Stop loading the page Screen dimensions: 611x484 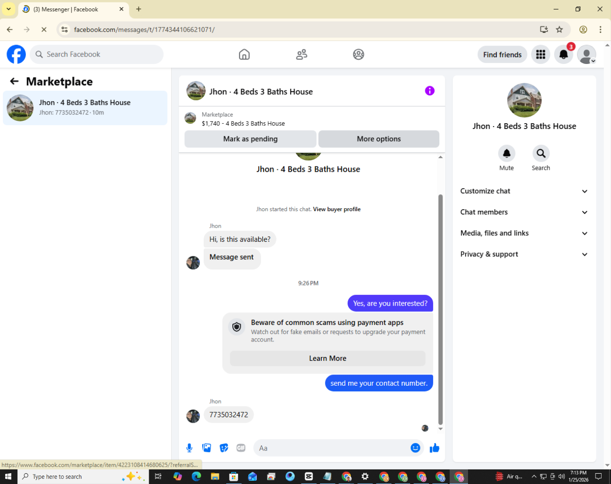pos(44,30)
